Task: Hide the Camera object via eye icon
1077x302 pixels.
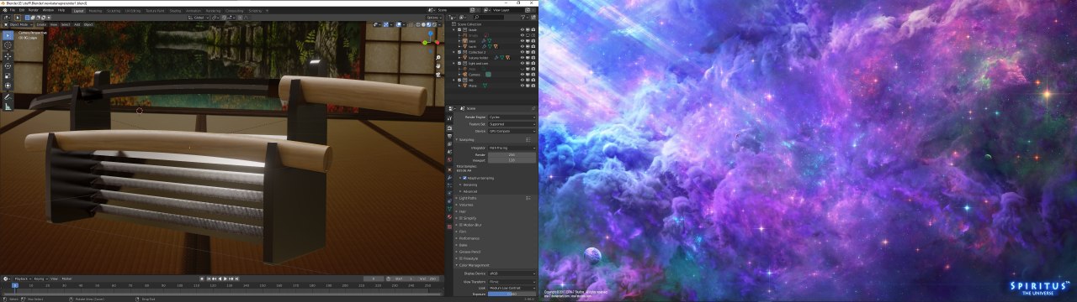Action: click(522, 74)
